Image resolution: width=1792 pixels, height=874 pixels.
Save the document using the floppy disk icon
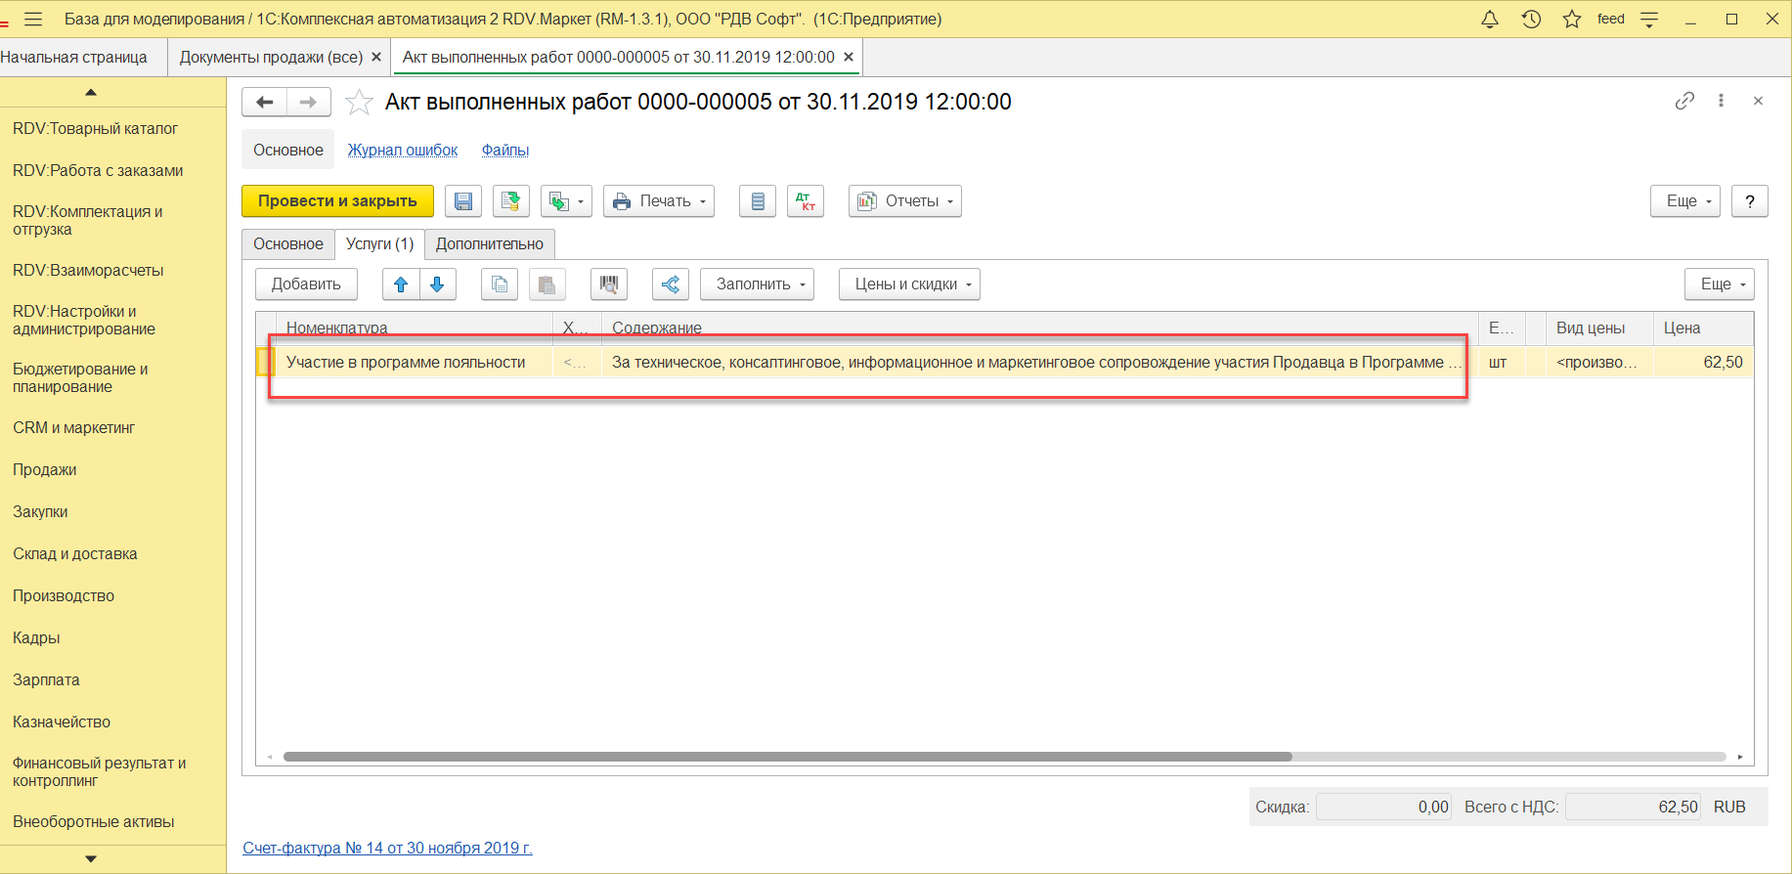[x=463, y=201]
